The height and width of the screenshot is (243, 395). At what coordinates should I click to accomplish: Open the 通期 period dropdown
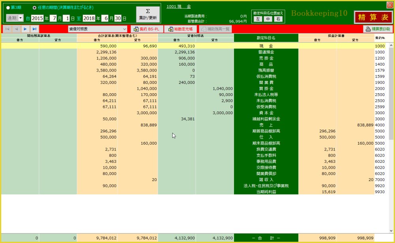pyautogui.click(x=21, y=18)
